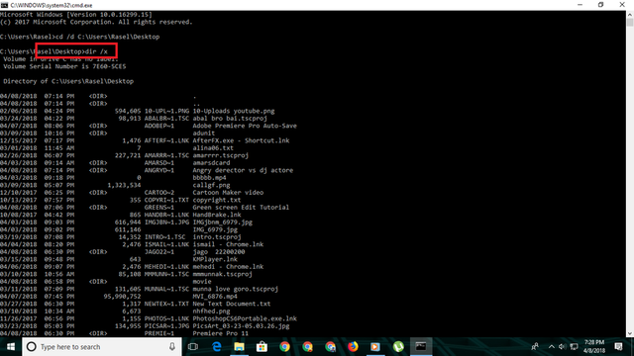This screenshot has width=634, height=356.
Task: Activate the microphone icon in search box
Action: click(x=172, y=347)
